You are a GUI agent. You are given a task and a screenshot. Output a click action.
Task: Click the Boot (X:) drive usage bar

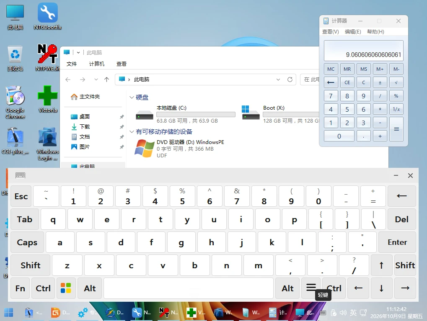(x=291, y=115)
